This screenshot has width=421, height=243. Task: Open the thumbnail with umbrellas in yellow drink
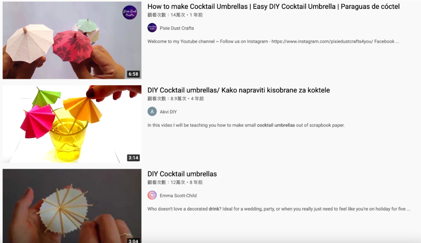pos(72,124)
